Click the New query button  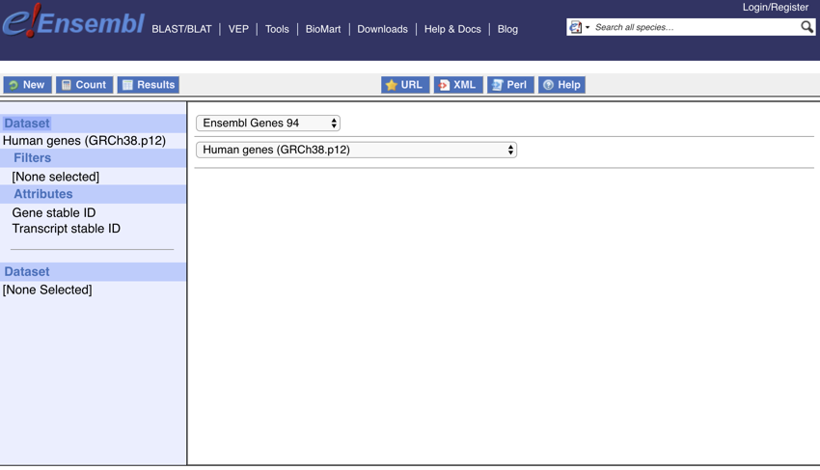point(27,85)
